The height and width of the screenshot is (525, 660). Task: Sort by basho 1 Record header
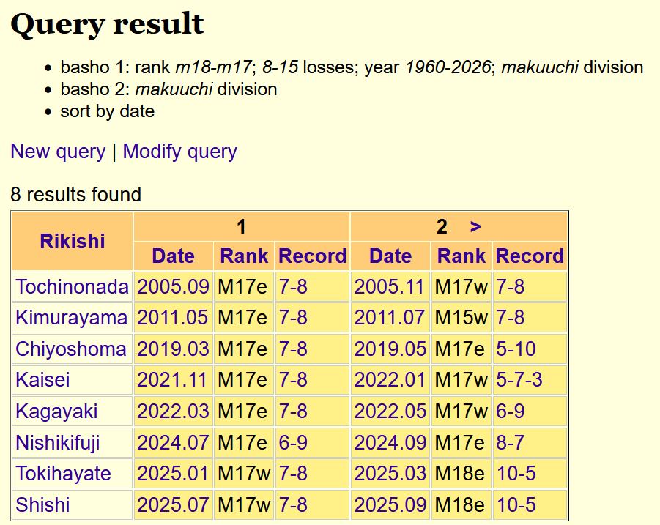point(312,256)
